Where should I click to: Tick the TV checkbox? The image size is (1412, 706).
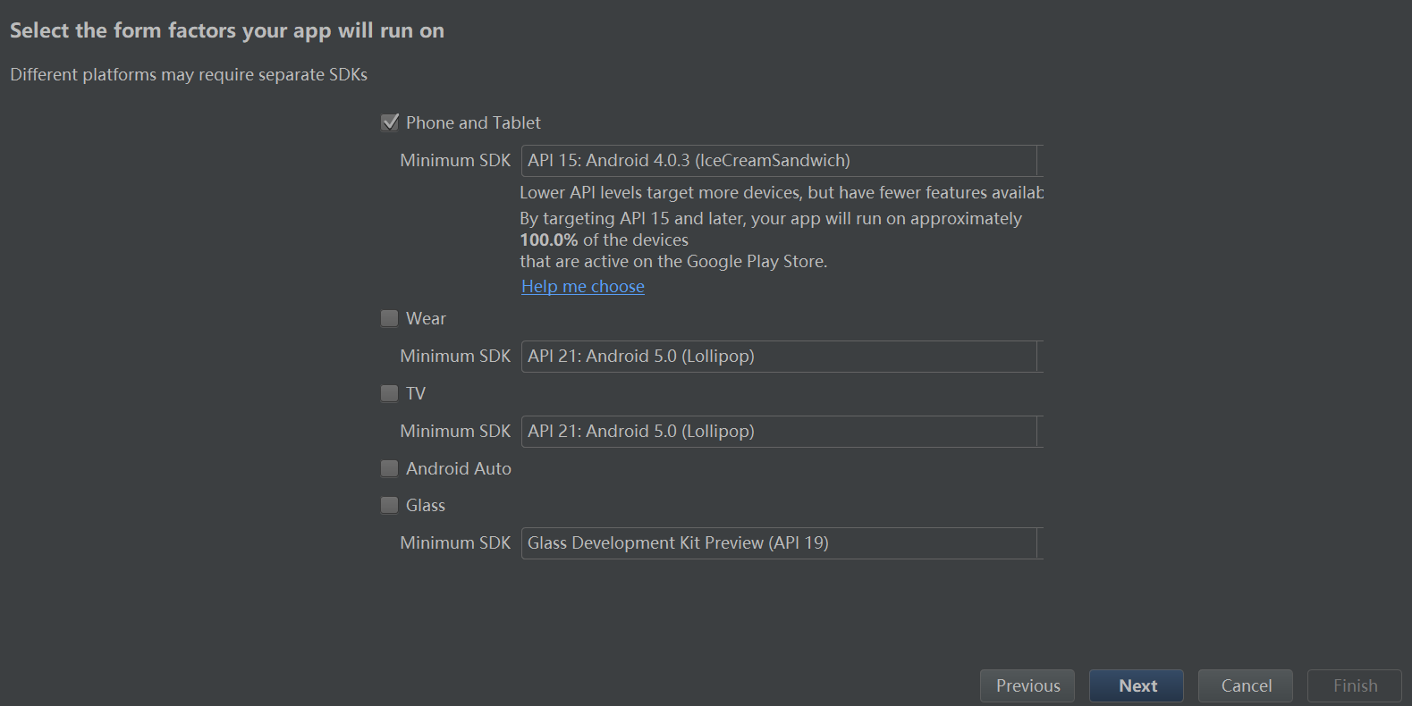click(x=390, y=393)
